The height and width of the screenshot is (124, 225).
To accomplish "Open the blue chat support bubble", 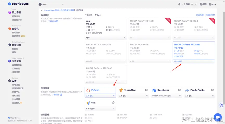I will tap(218, 117).
